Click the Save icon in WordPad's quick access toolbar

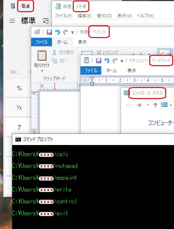pos(99,60)
